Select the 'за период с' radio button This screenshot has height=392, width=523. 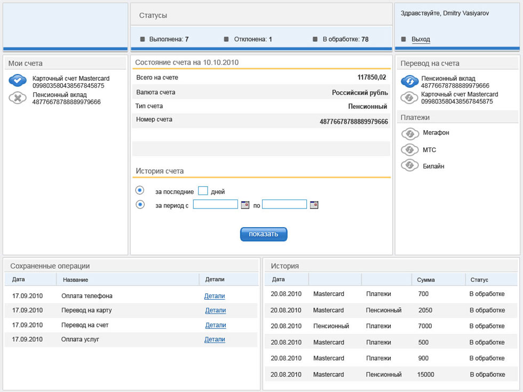click(140, 204)
